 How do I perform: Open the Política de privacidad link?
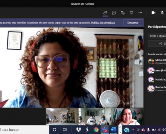[x=103, y=23]
